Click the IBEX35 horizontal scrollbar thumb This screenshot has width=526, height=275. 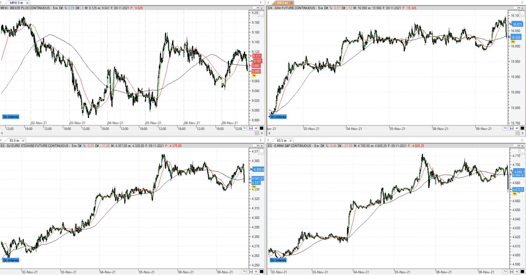point(257,133)
